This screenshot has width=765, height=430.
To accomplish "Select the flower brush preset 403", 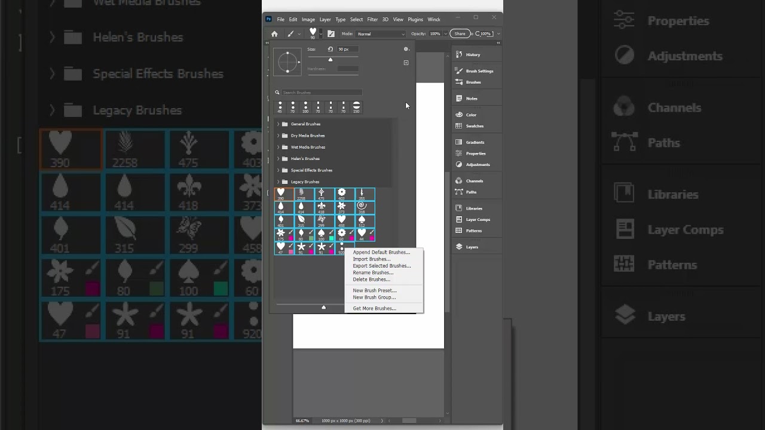I will coord(345,194).
